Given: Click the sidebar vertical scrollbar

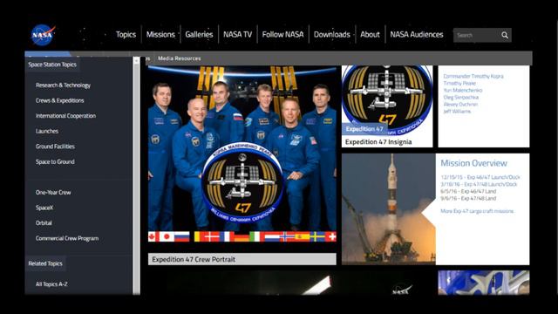Looking at the screenshot, I should tap(136, 176).
